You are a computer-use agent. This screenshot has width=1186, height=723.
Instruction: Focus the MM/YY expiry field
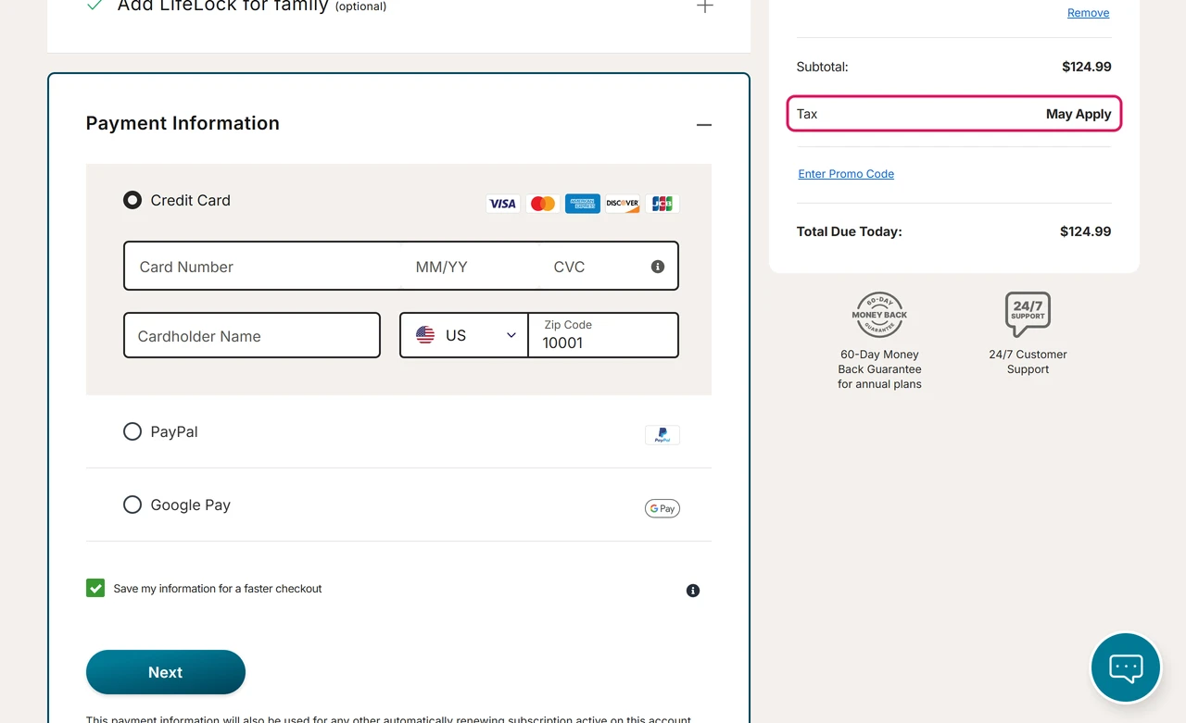(469, 267)
